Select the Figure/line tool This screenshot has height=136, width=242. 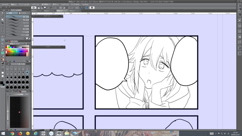(x=2, y=66)
